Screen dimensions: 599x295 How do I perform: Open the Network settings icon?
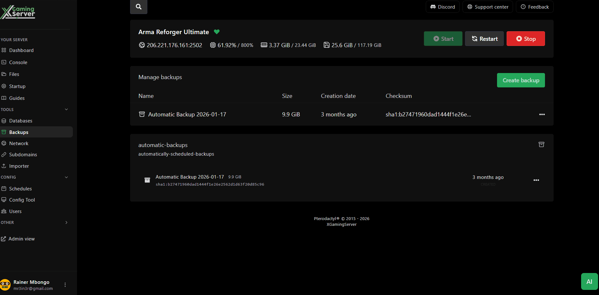4,143
